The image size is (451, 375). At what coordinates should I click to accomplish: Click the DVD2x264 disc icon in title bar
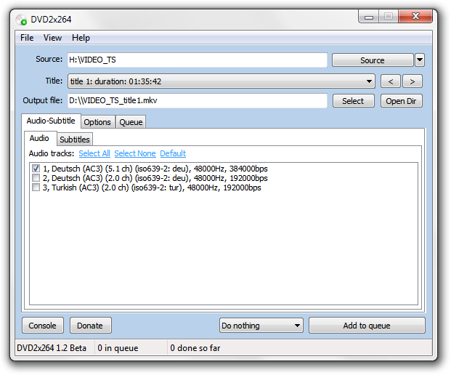[21, 20]
